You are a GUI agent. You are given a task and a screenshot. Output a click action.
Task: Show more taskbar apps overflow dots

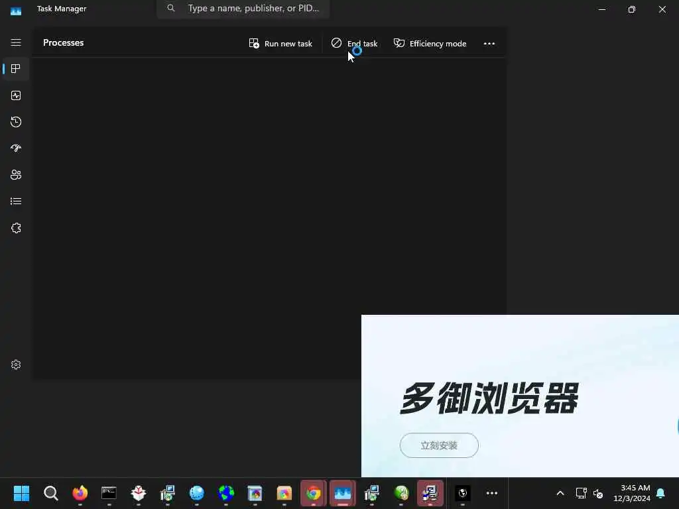[492, 493]
